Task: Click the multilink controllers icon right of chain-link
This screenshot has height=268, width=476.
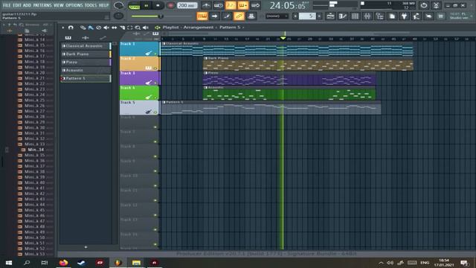Action: click(x=251, y=16)
